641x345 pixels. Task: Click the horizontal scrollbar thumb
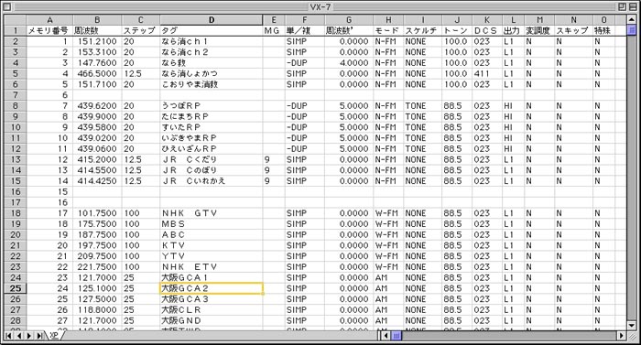(397, 336)
